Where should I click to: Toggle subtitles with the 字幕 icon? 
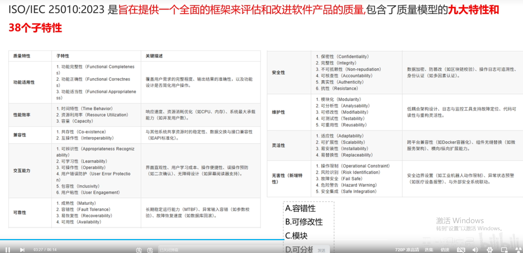coord(461,250)
